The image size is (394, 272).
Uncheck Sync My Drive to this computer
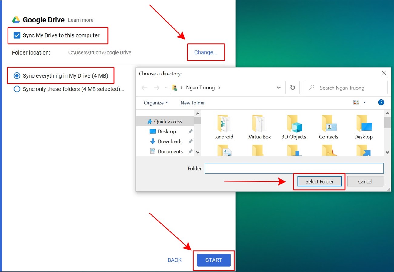17,35
